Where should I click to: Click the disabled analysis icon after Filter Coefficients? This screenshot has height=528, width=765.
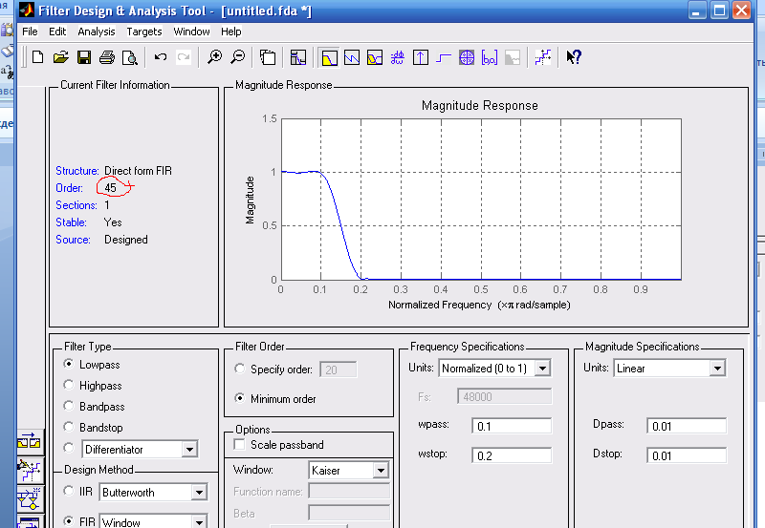513,57
